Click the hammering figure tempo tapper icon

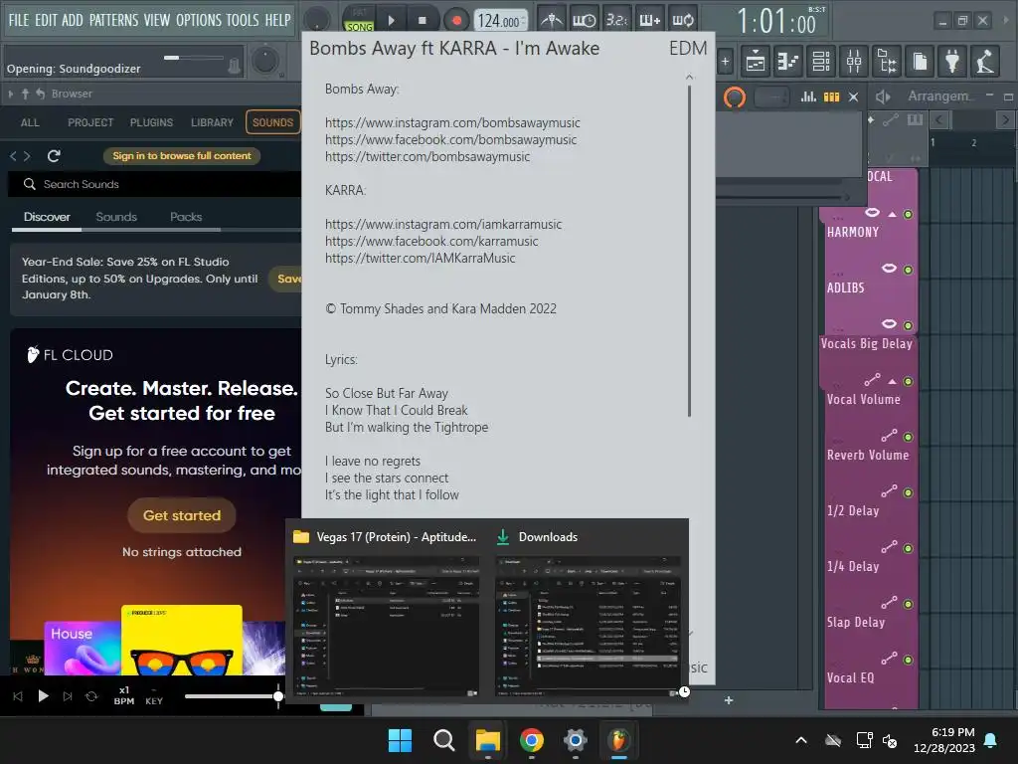tap(985, 62)
